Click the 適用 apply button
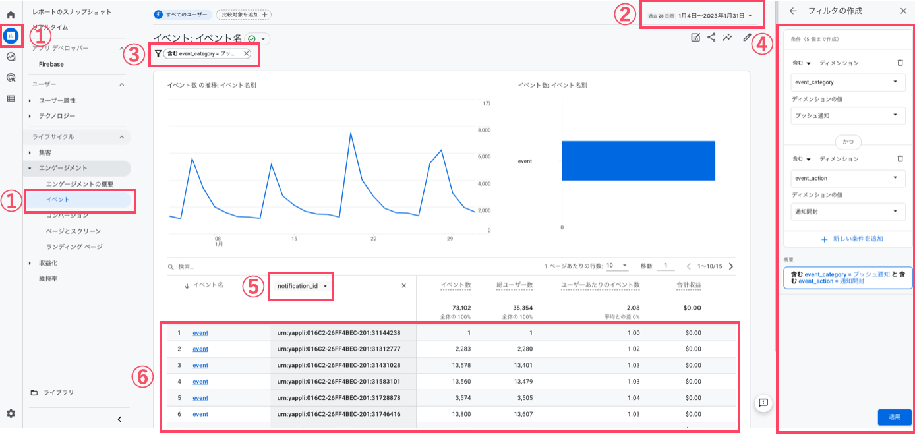Screen dimensions: 915x437 [x=895, y=417]
